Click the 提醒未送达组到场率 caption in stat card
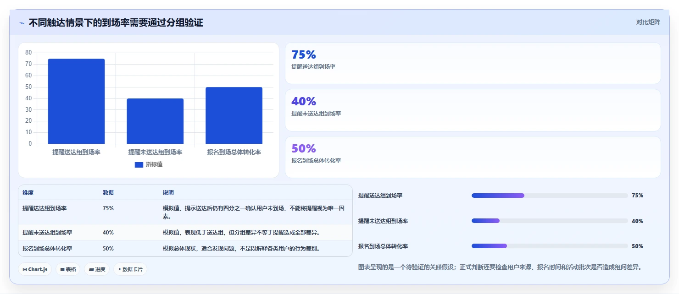This screenshot has height=294, width=679. pos(316,113)
